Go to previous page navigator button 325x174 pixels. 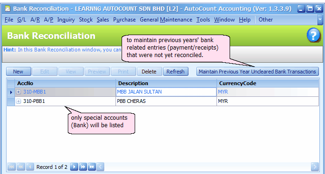(21, 167)
